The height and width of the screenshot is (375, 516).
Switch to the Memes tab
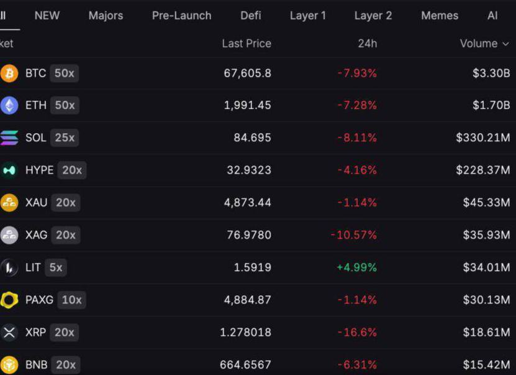[x=440, y=16]
